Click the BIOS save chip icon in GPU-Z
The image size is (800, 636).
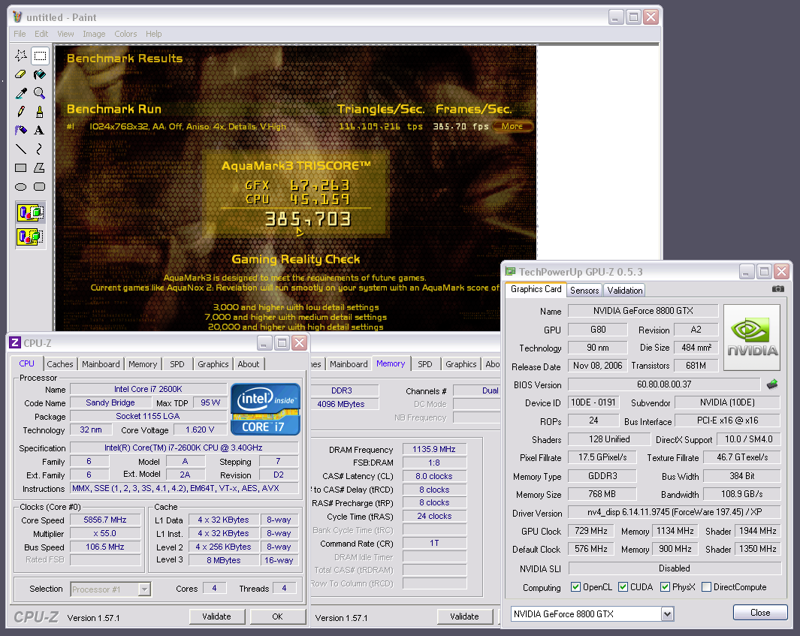pyautogui.click(x=772, y=384)
